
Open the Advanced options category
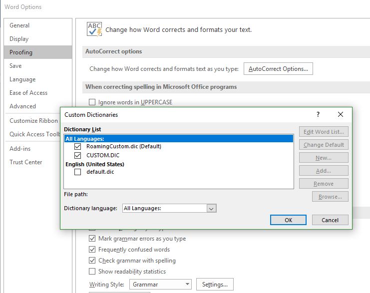[32, 106]
